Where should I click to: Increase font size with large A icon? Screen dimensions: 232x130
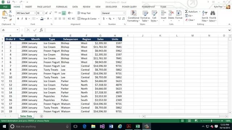tap(46, 13)
